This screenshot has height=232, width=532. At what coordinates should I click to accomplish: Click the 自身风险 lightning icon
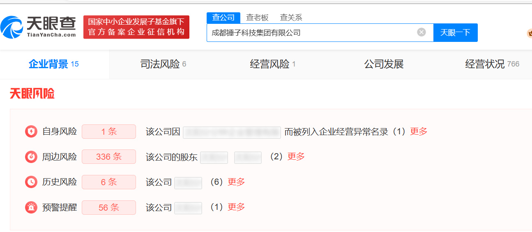(x=31, y=131)
